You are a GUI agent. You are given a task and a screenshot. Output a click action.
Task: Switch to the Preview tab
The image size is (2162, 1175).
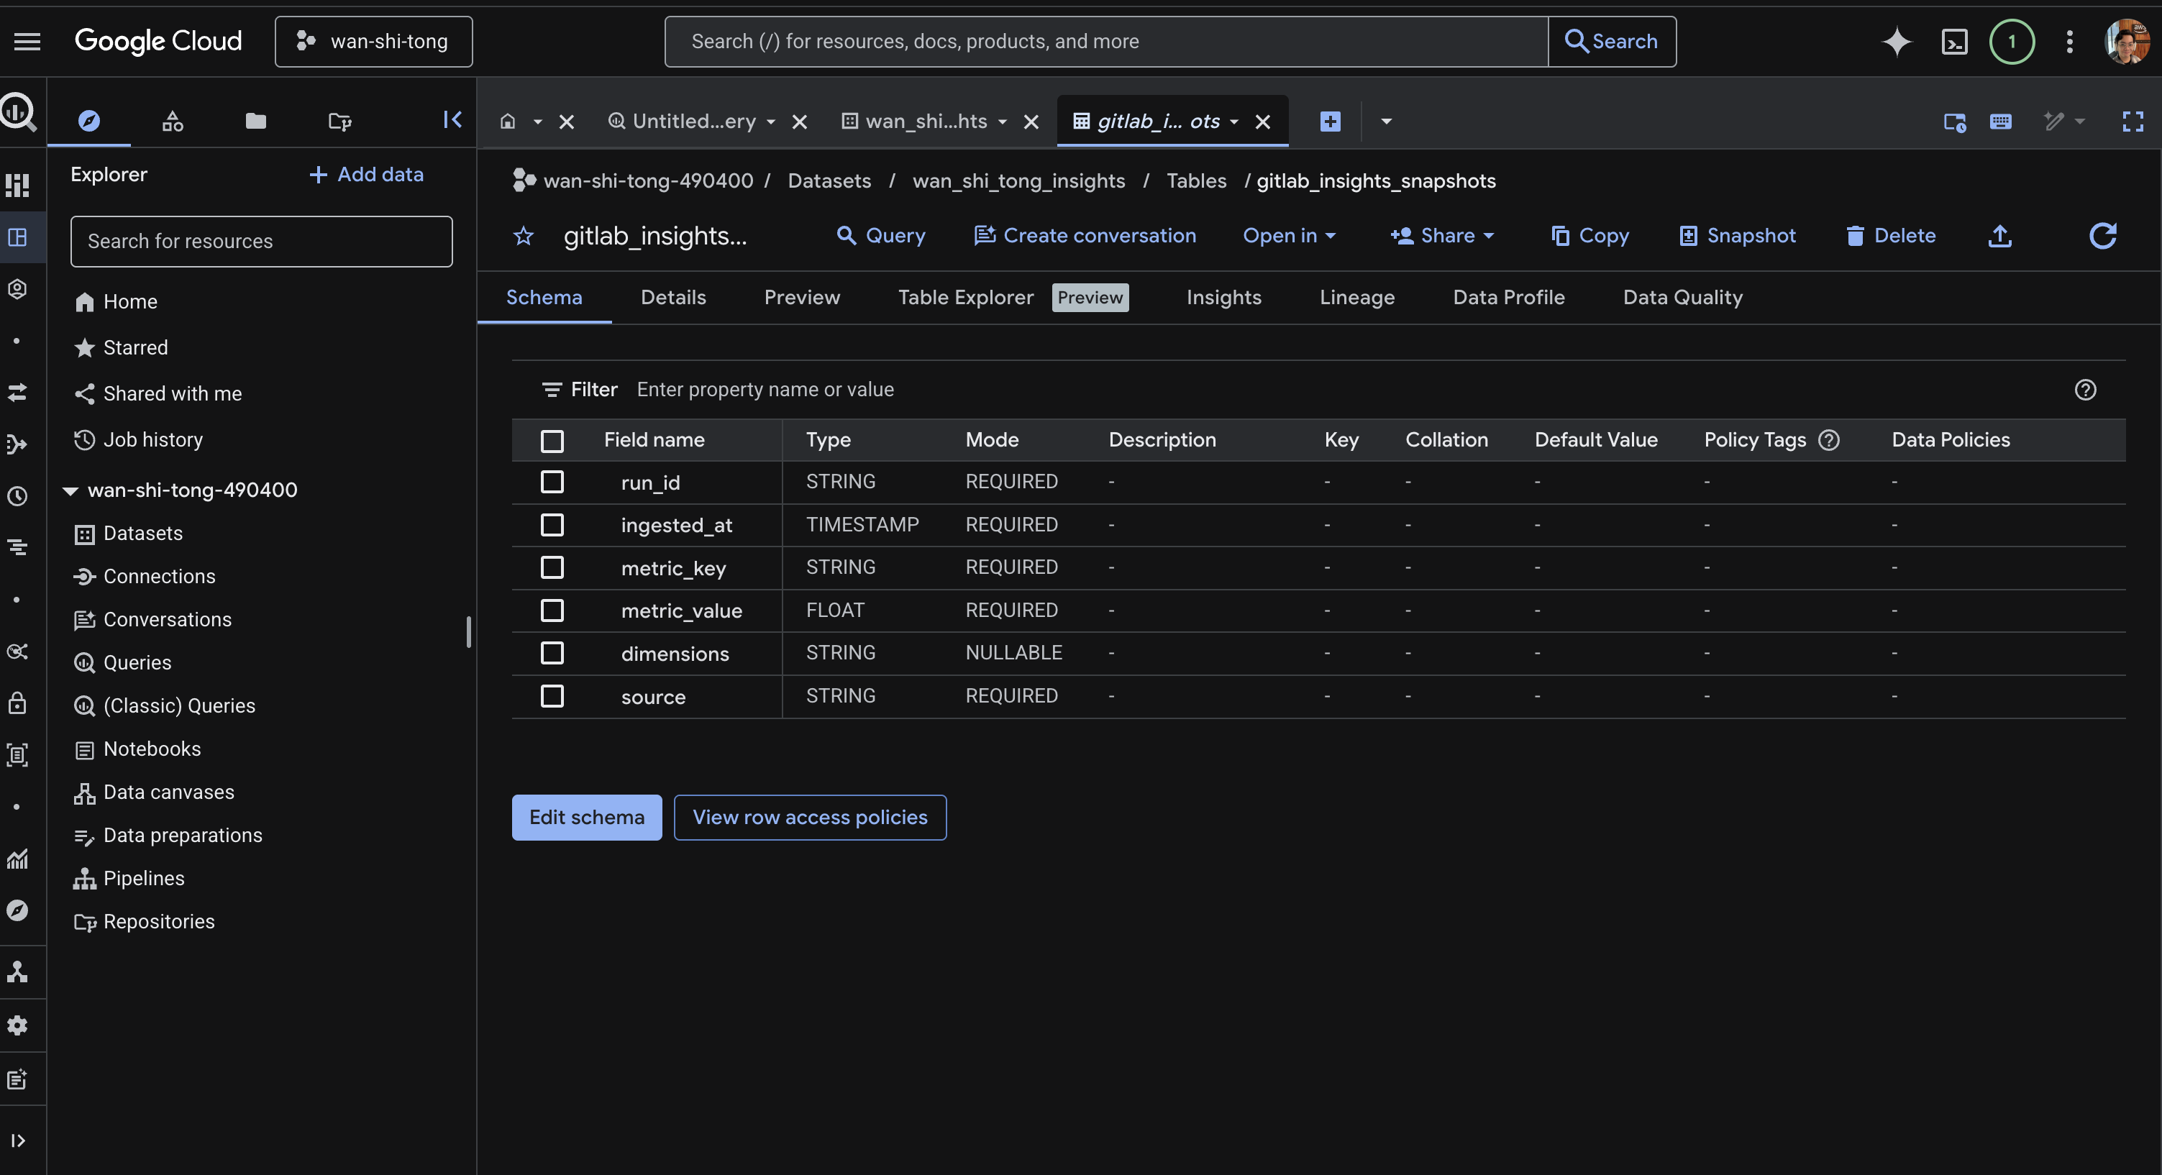(x=801, y=297)
